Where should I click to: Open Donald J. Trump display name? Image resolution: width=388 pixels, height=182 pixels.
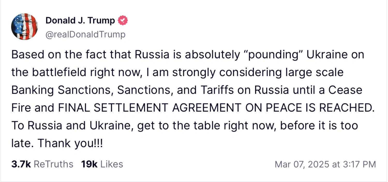(80, 21)
